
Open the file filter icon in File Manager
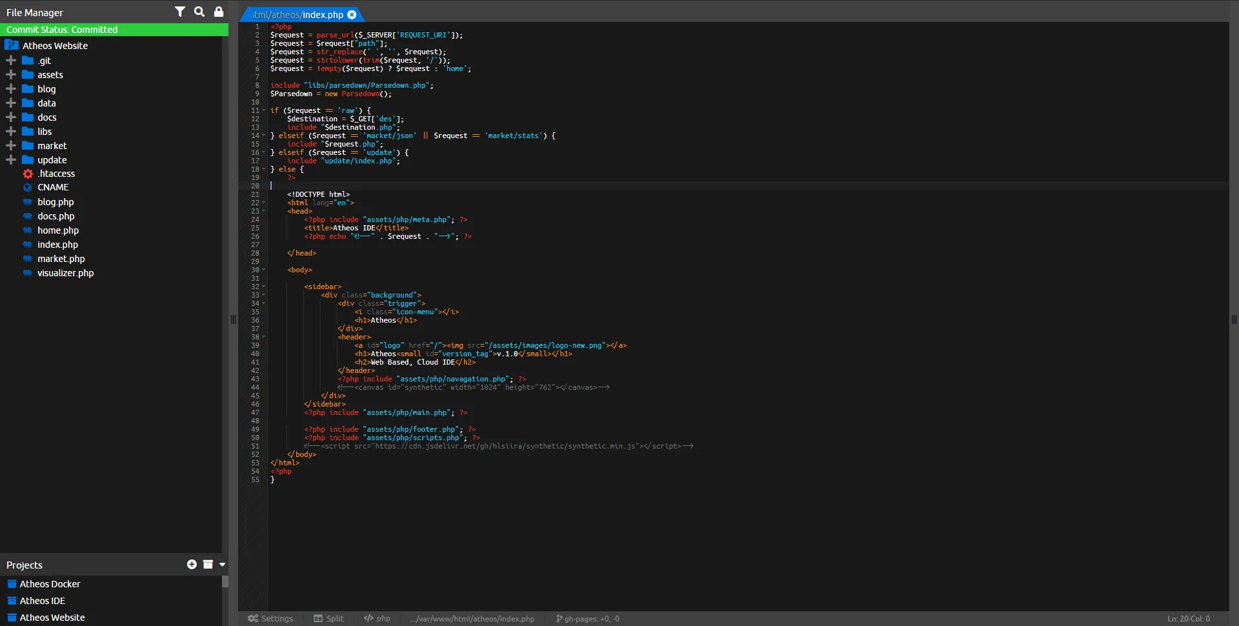180,12
